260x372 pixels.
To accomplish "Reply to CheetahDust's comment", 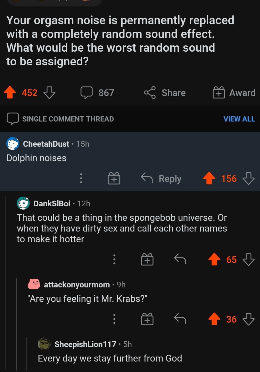I will tap(161, 179).
